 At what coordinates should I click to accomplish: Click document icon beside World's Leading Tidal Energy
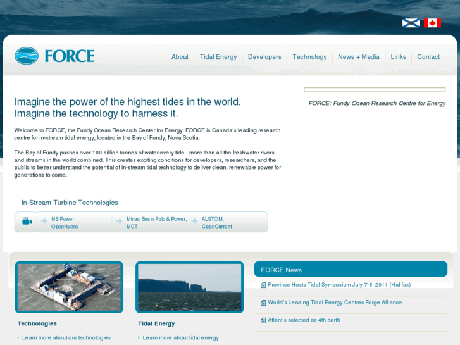263,303
